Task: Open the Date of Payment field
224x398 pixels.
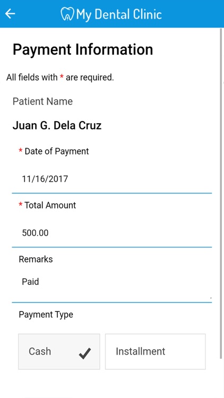Action: point(112,179)
